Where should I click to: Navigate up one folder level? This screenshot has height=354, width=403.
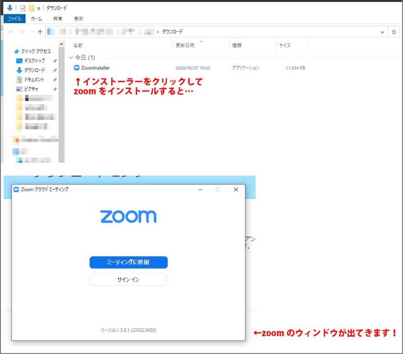[x=40, y=31]
